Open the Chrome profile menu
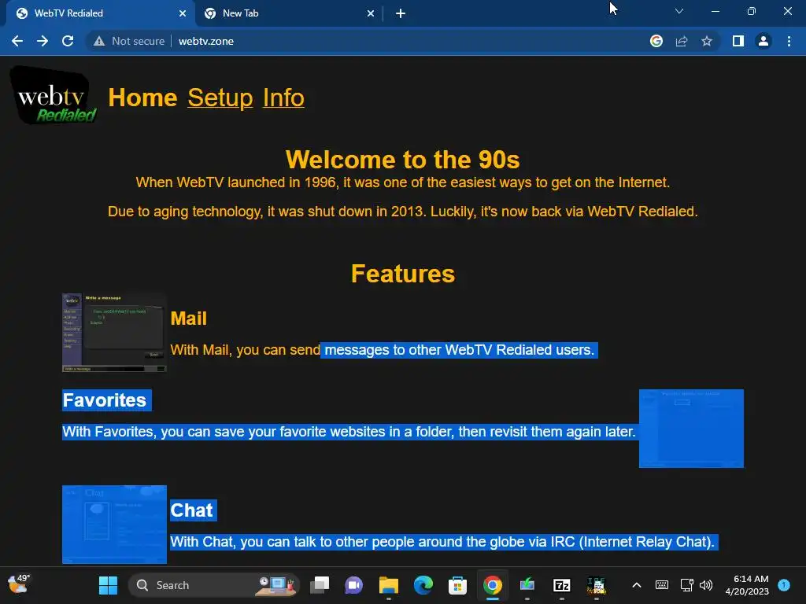Viewport: 806px width, 604px height. point(763,41)
